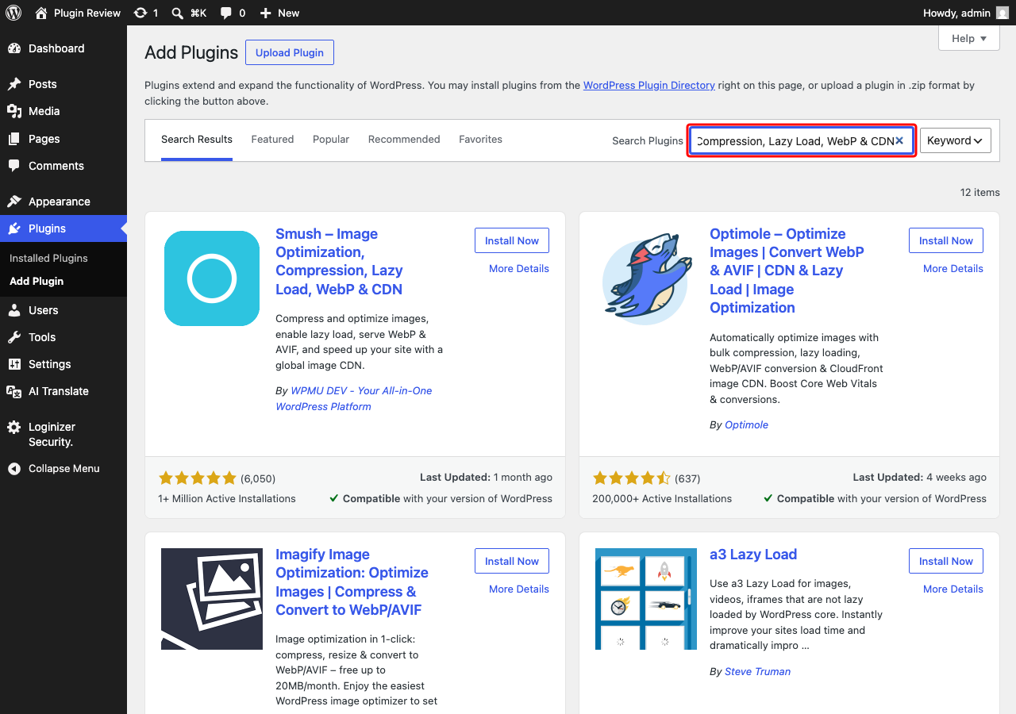Screen dimensions: 1016x714
Task: Click the "1+ Million Active Installations" text
Action: point(227,499)
